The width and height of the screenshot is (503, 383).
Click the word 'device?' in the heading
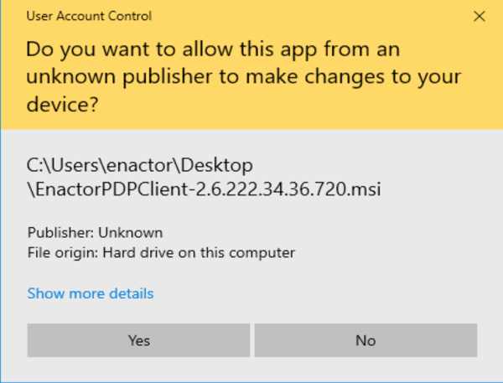[x=63, y=106]
